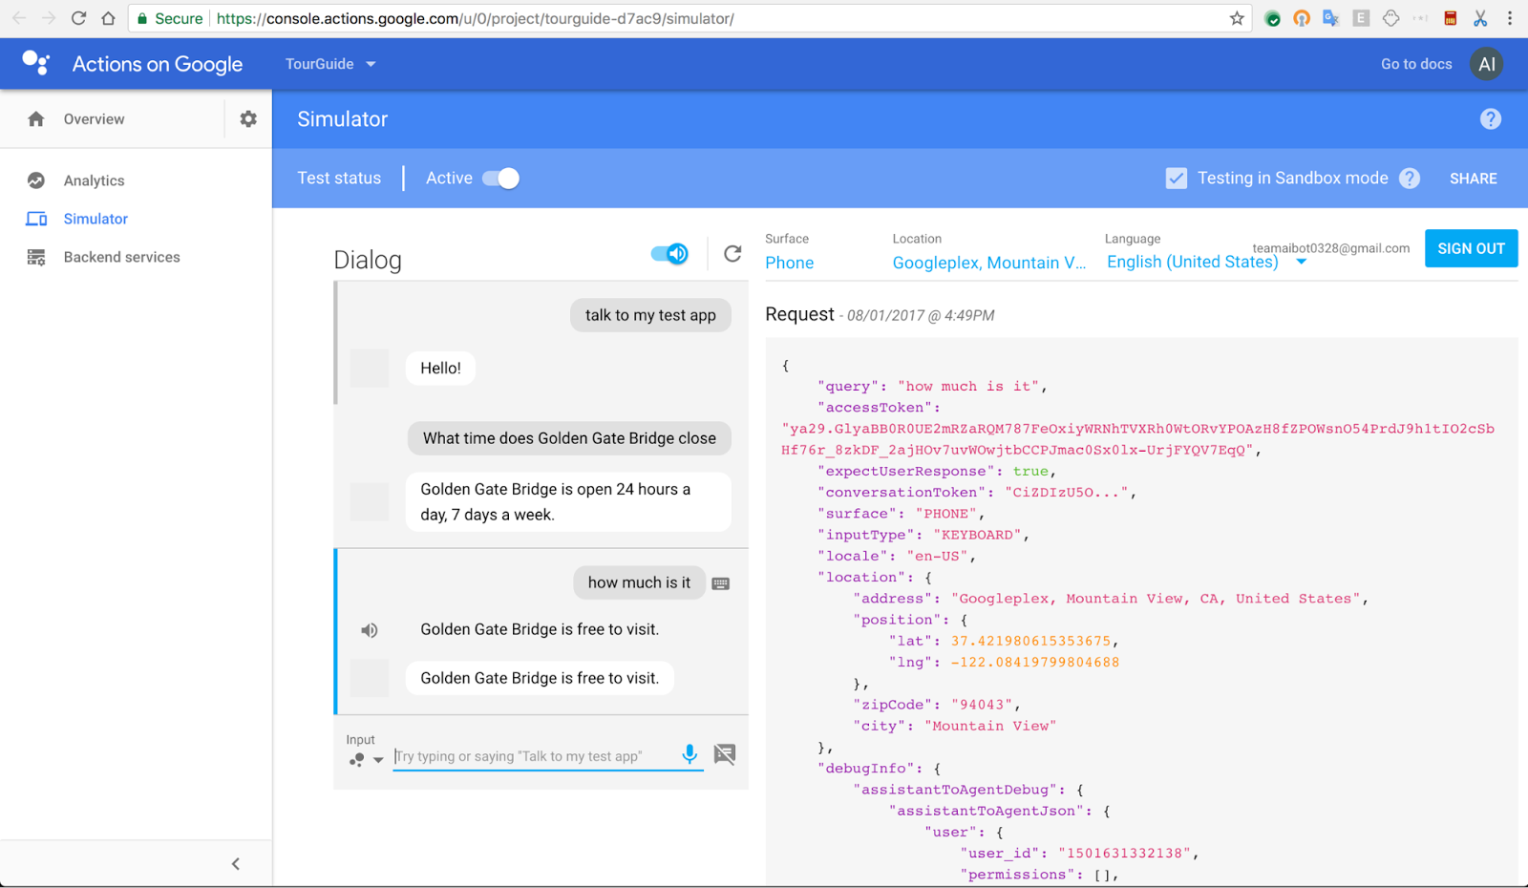Open project settings gear icon
Image resolution: width=1528 pixels, height=888 pixels.
(248, 118)
